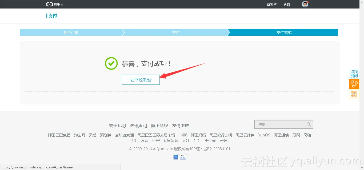This screenshot has width=364, height=170.
Task: Open 万网 link
Action: [296, 135]
